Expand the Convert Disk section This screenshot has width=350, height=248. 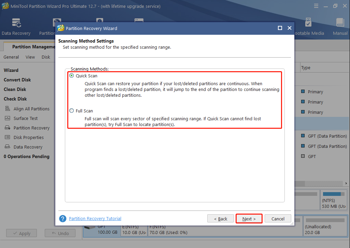pyautogui.click(x=17, y=80)
